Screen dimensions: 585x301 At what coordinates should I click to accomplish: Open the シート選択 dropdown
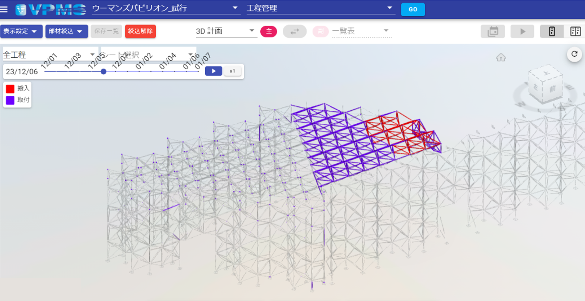(x=149, y=55)
